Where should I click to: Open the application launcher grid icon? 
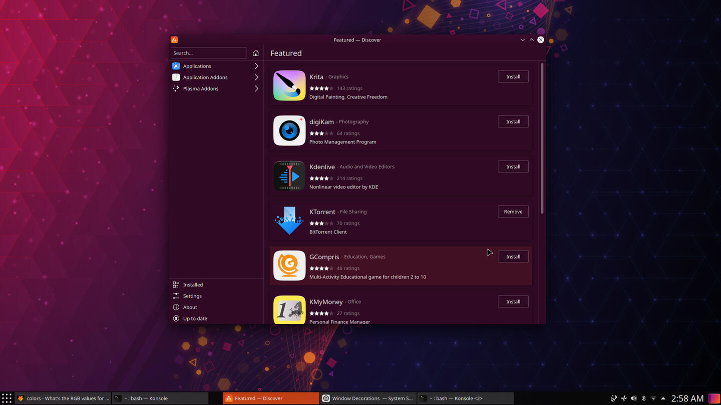click(x=7, y=398)
